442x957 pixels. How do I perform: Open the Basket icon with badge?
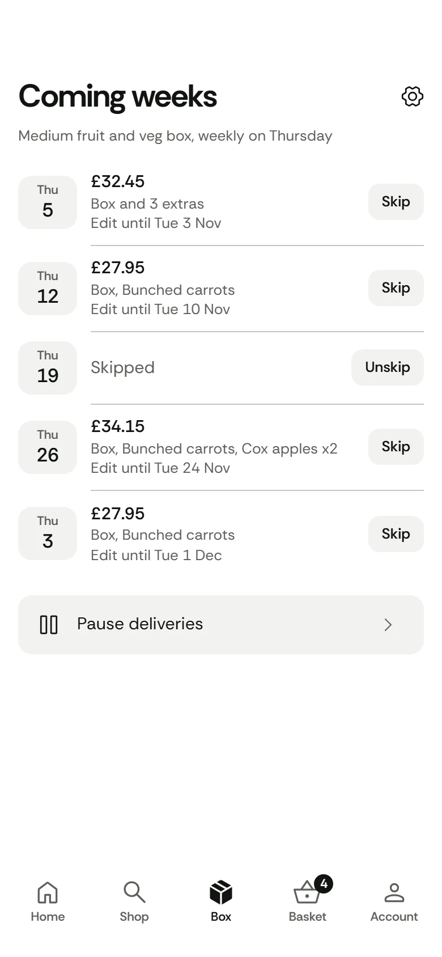307,892
